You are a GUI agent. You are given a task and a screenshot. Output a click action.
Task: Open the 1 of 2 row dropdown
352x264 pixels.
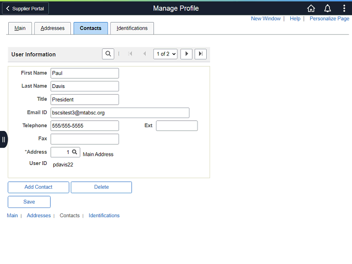pyautogui.click(x=166, y=54)
